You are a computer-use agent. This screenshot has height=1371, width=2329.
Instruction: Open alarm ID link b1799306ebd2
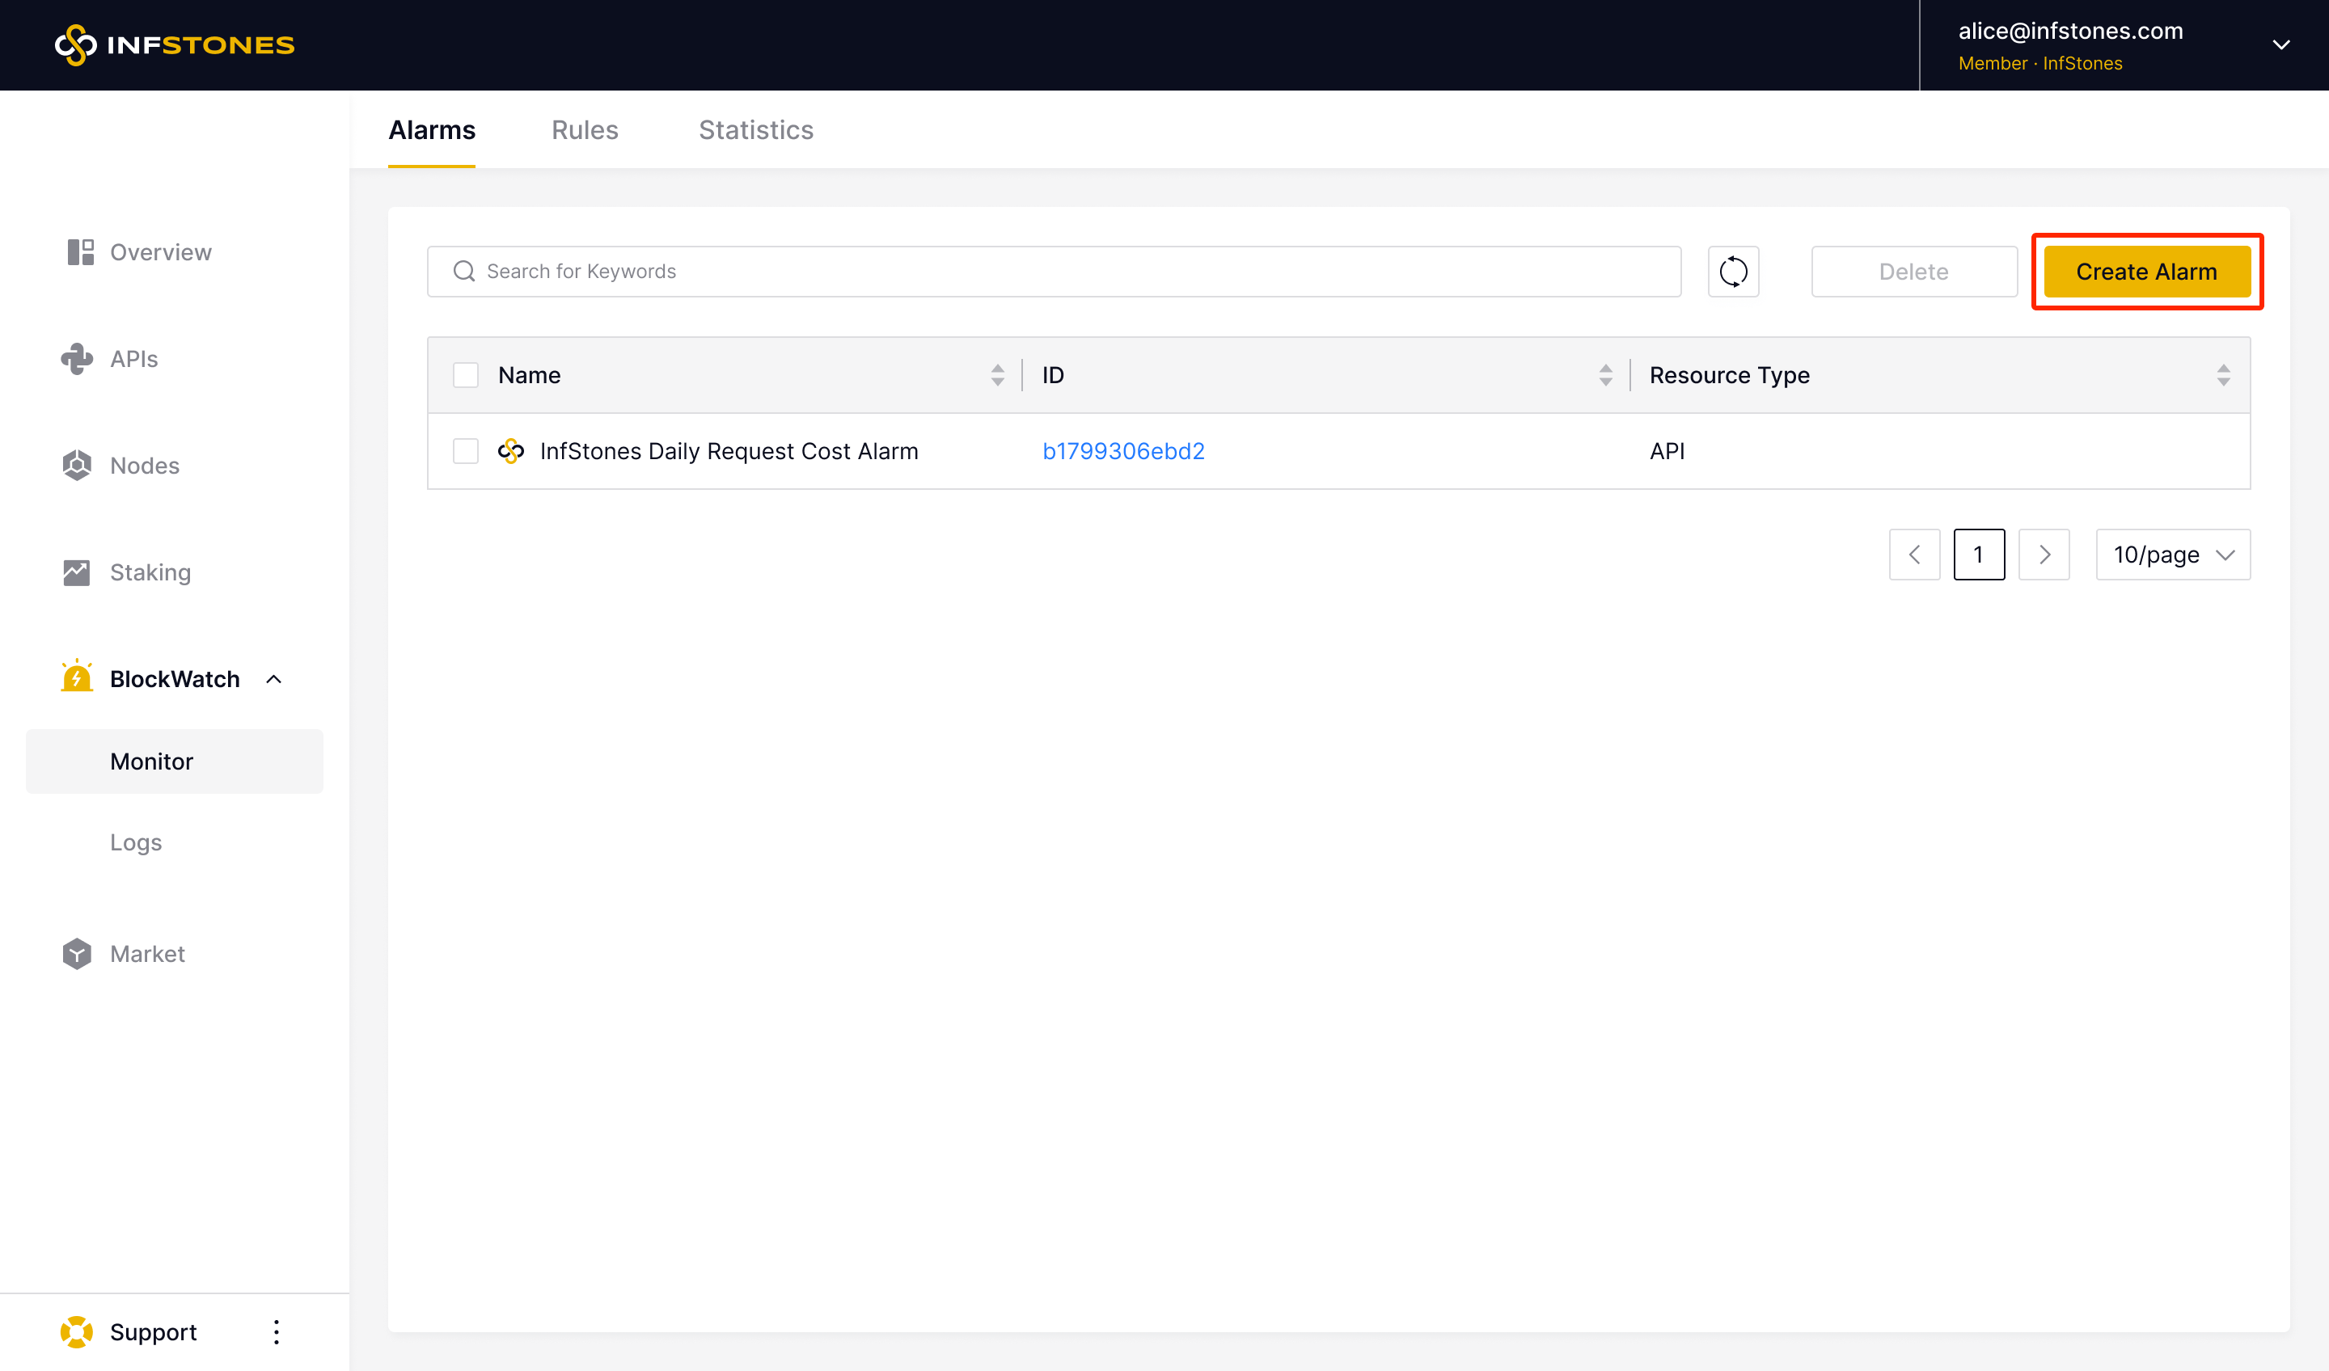click(1123, 451)
